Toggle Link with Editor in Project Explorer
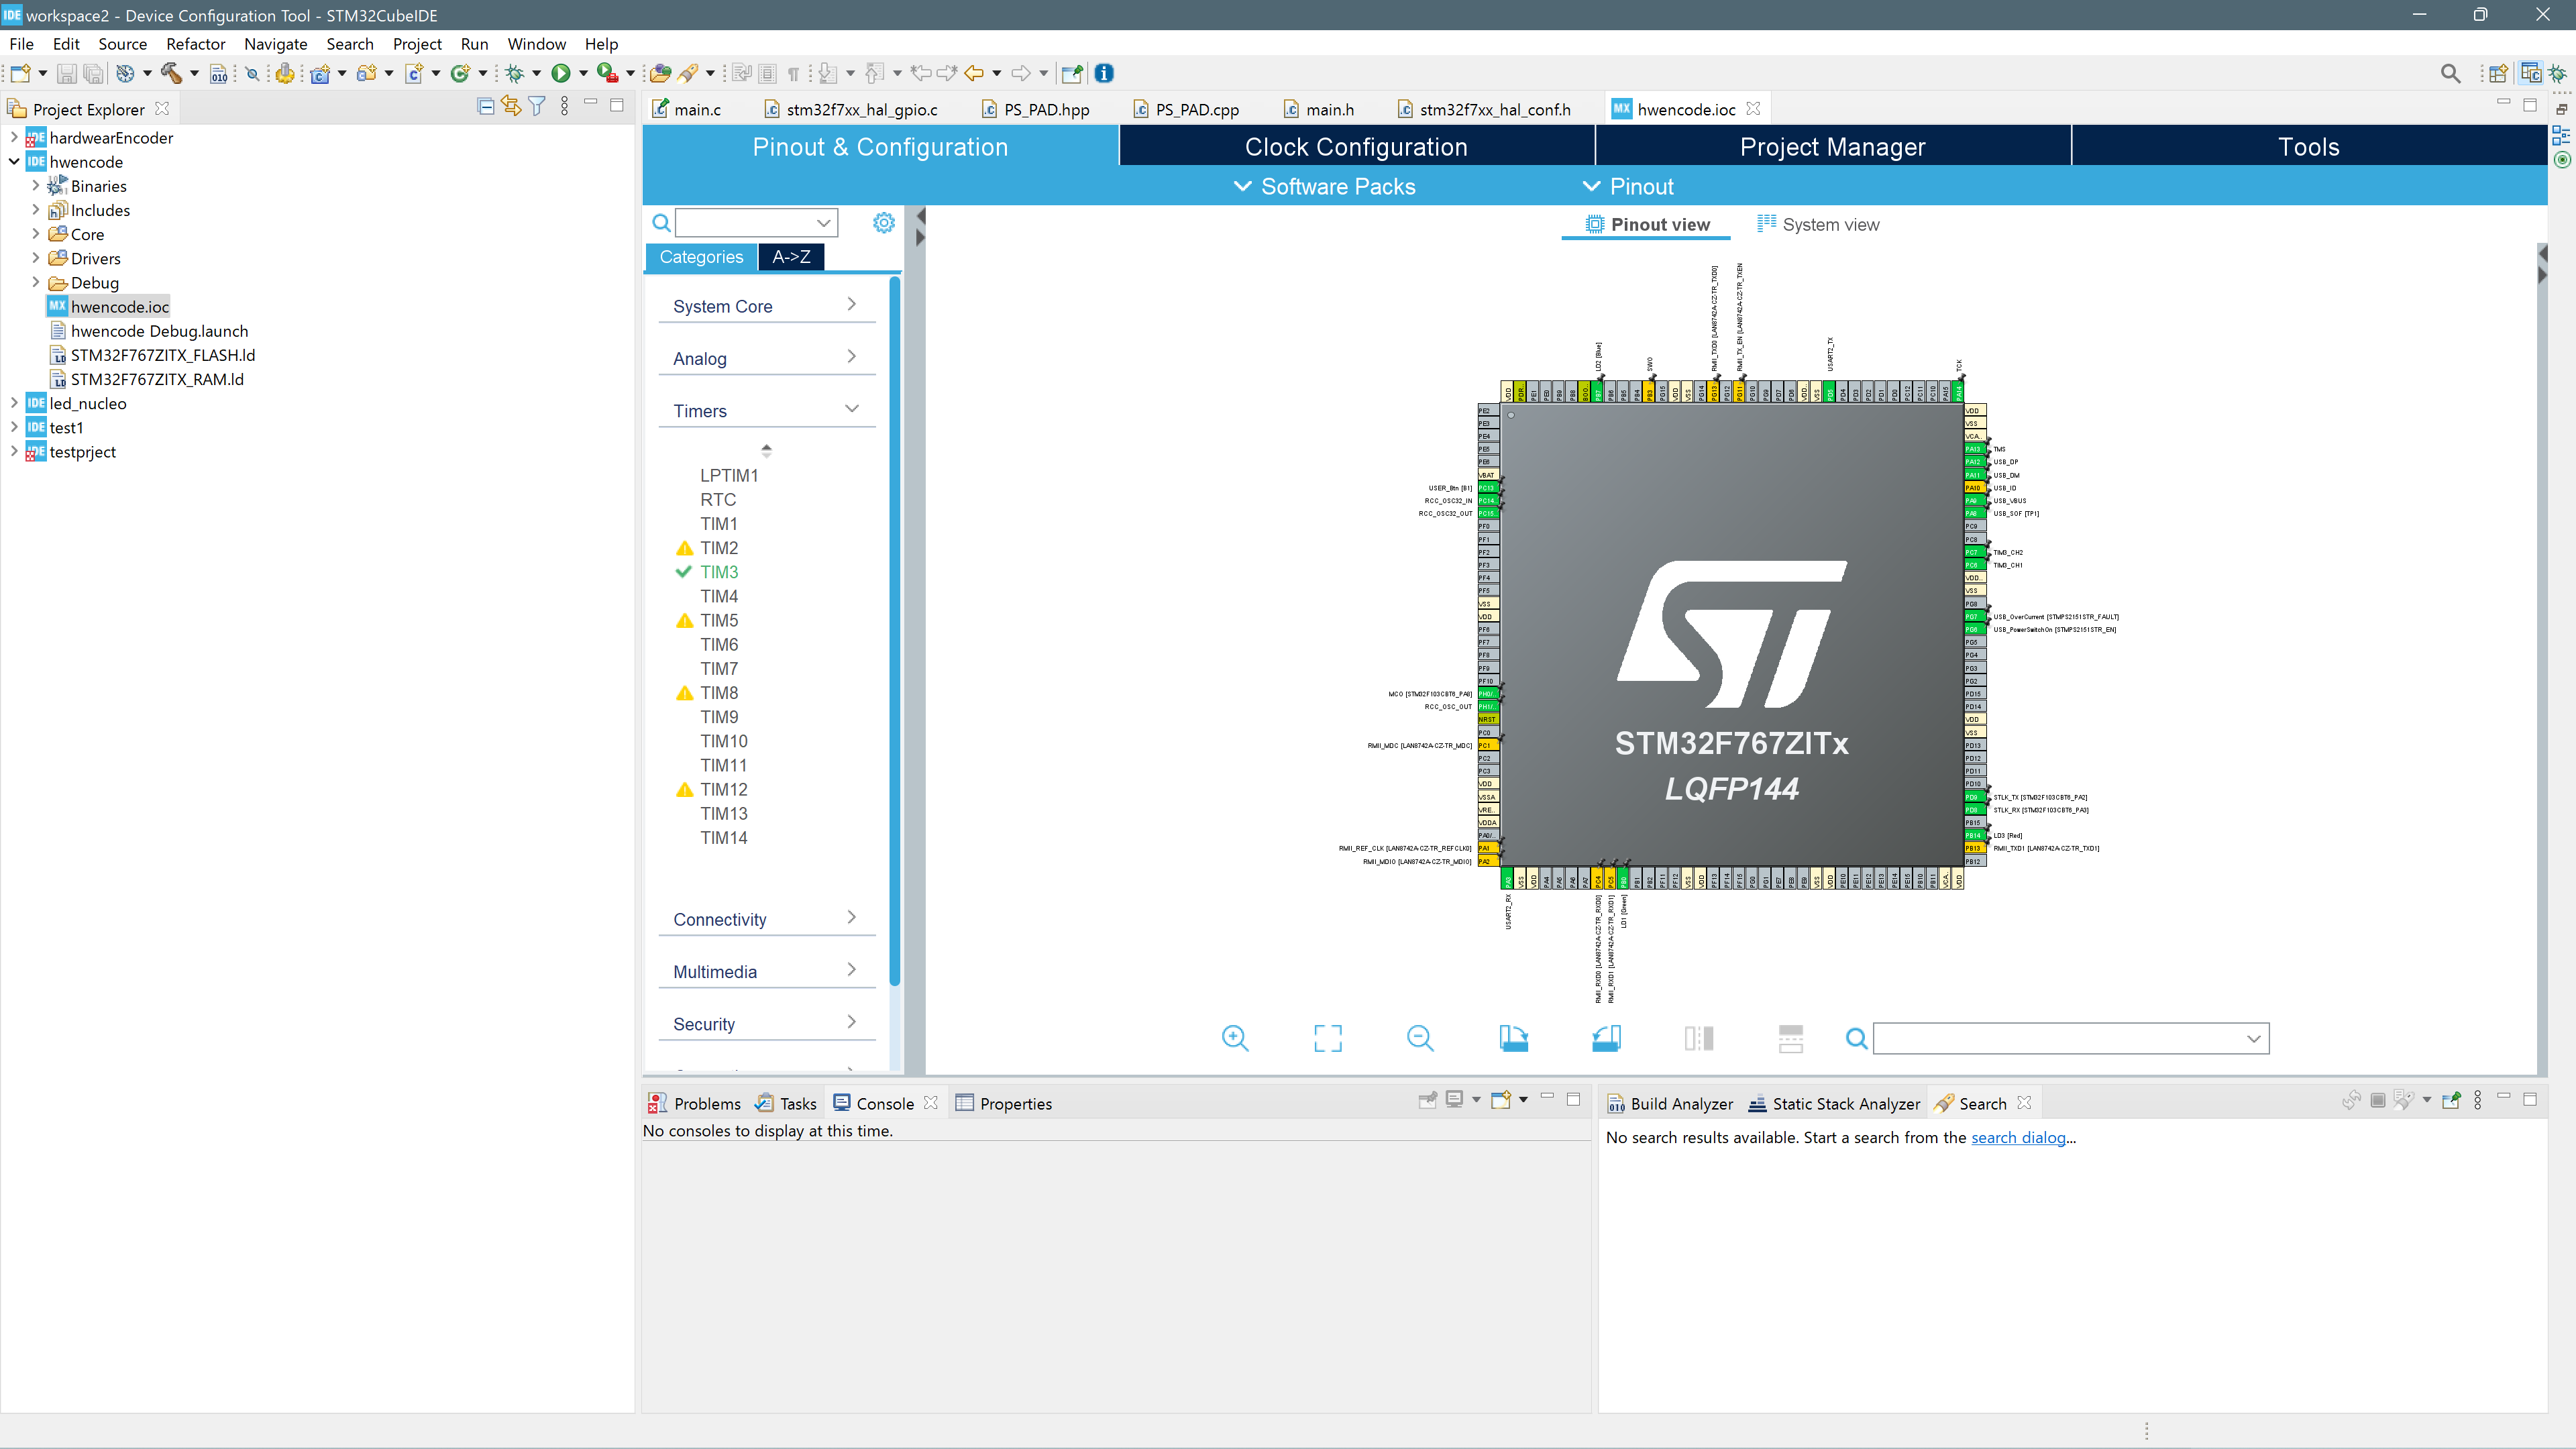 click(511, 106)
